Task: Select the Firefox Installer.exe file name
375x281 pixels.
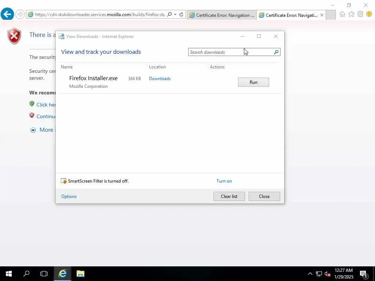Action: pyautogui.click(x=93, y=78)
